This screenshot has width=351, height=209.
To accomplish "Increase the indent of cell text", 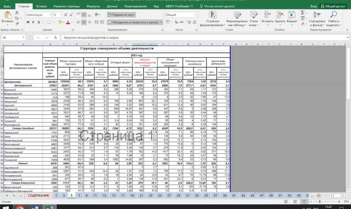I will pos(102,22).
